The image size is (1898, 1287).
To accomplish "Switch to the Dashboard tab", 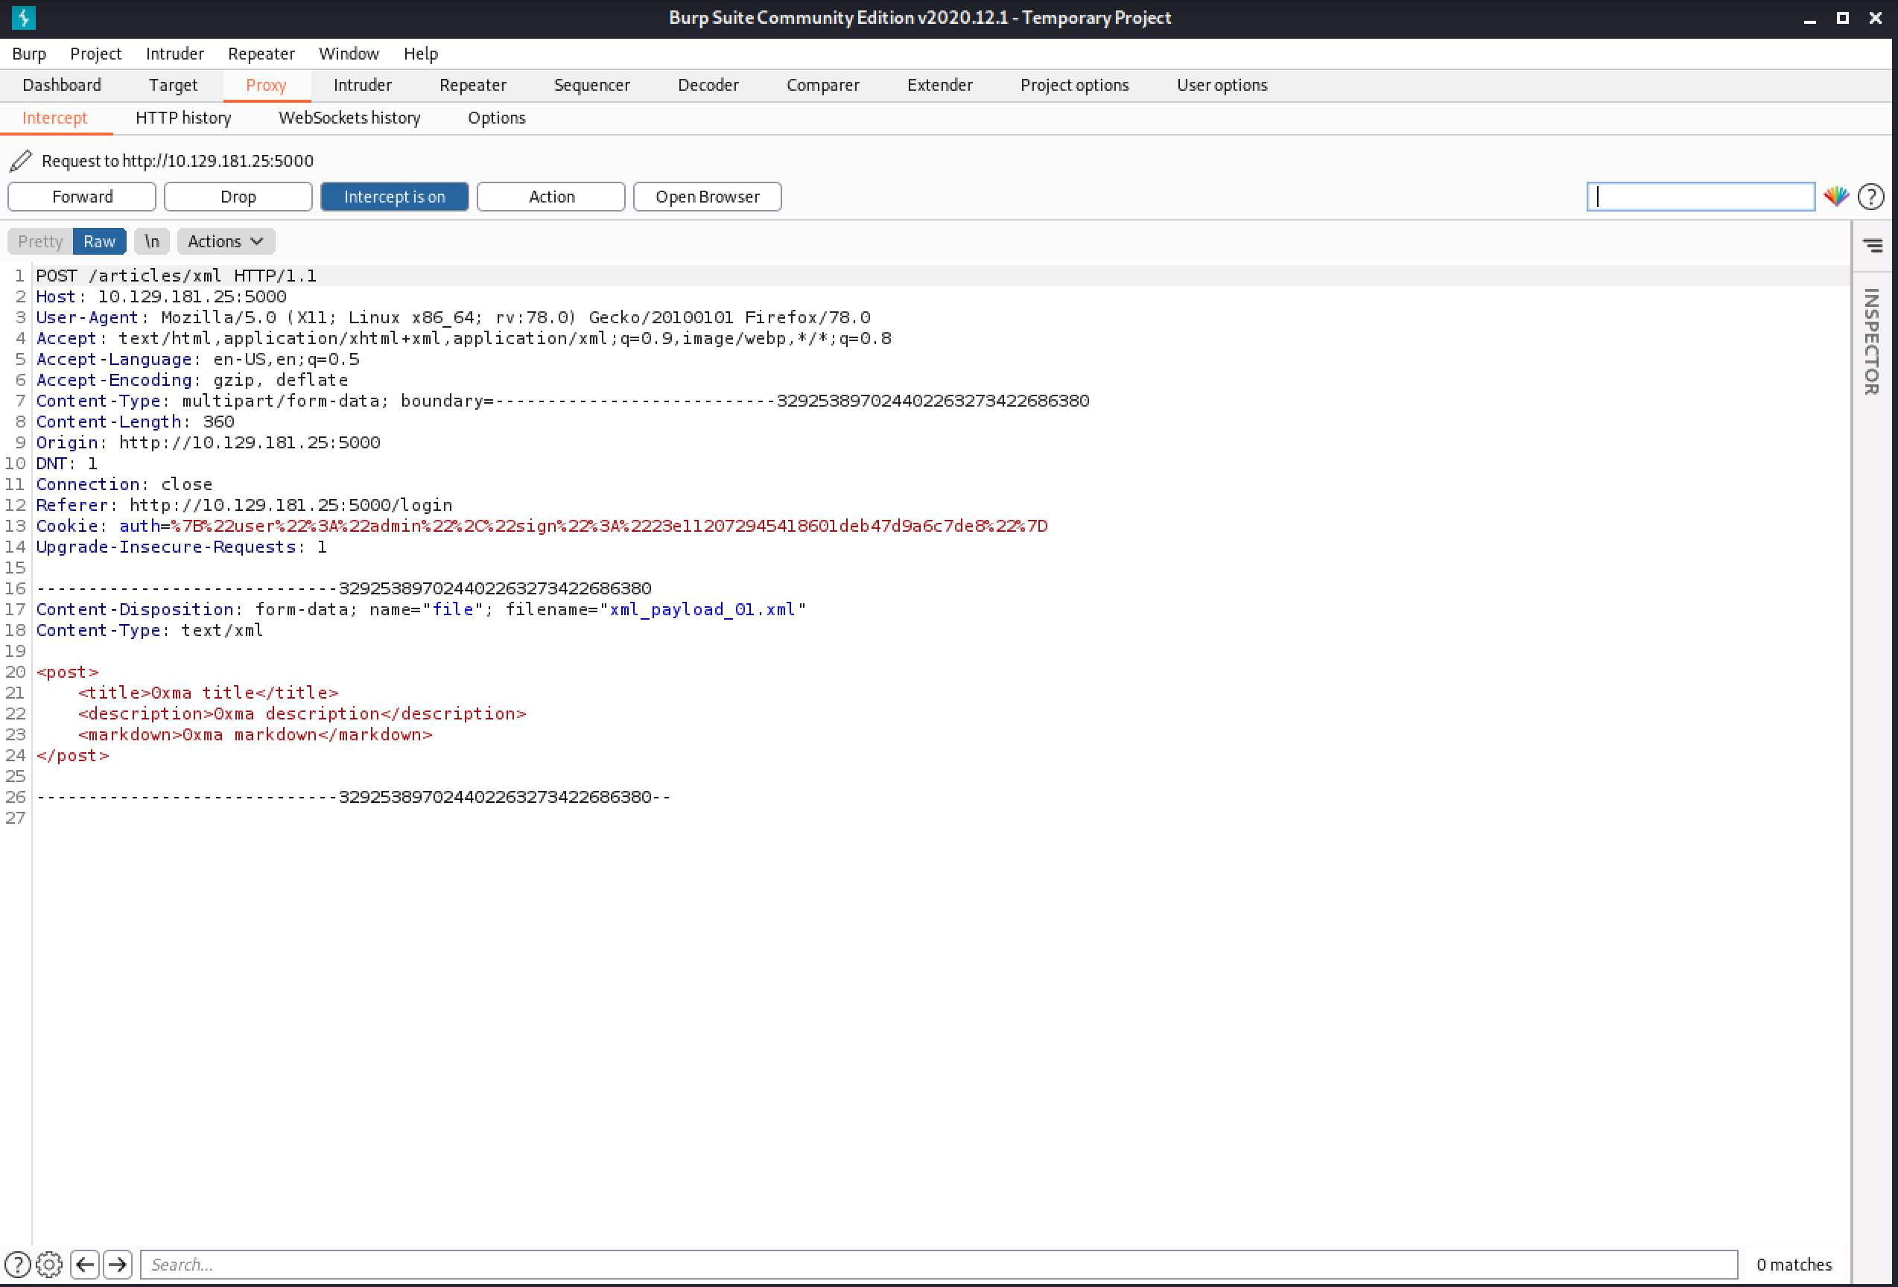I will point(62,86).
